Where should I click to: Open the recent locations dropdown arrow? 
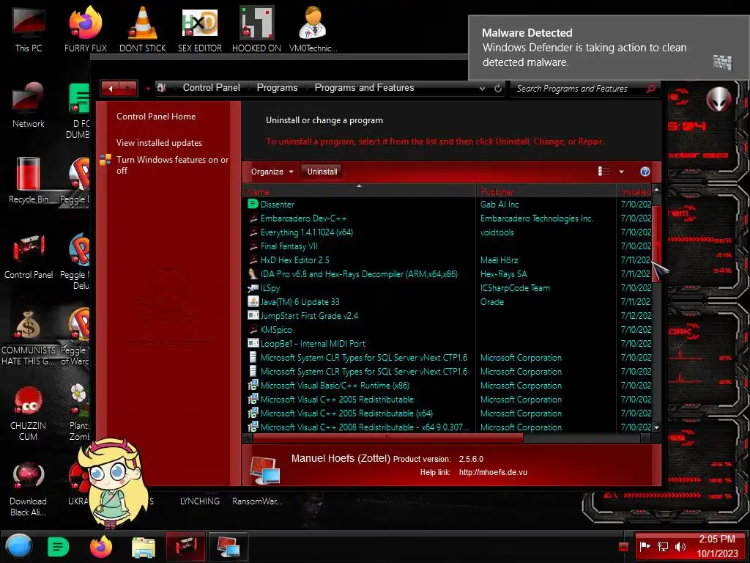pyautogui.click(x=148, y=89)
